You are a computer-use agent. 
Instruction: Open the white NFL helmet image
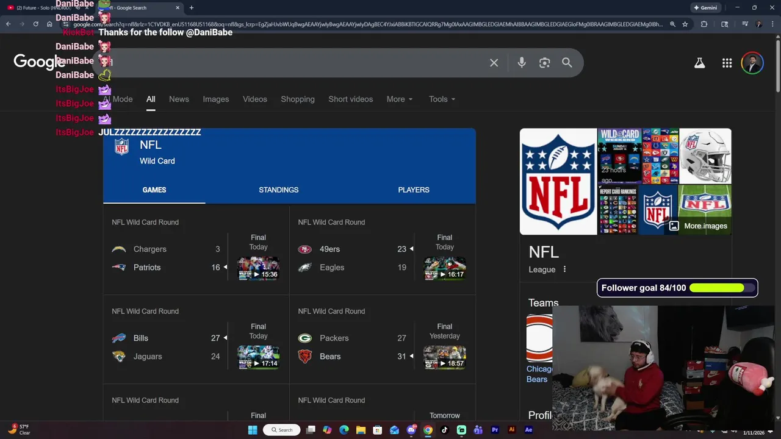coord(705,155)
